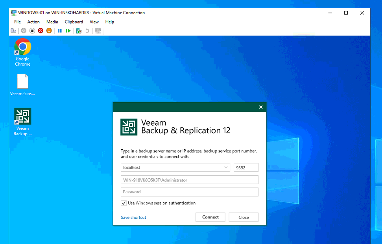382x244 pixels.
Task: Click the Ctrl+Alt+Del toolbar icon
Action: 13,31
